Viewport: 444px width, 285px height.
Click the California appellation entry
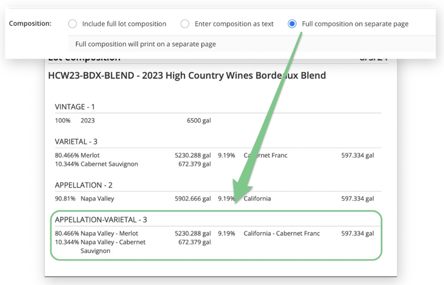257,199
